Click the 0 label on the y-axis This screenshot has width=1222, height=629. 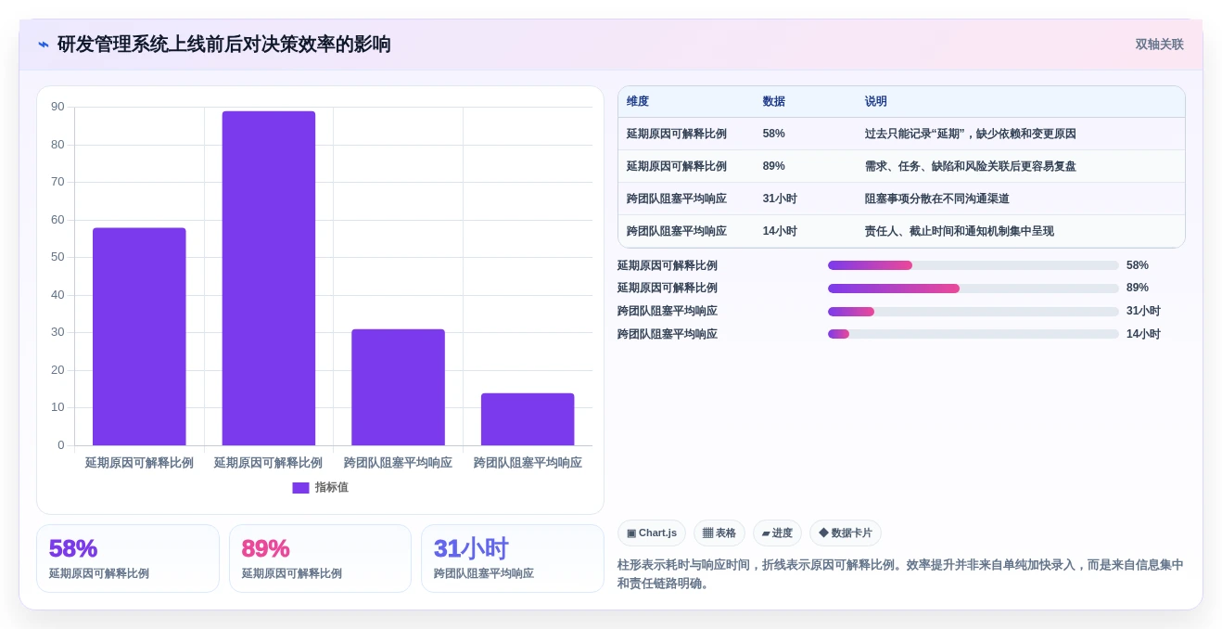pos(61,445)
